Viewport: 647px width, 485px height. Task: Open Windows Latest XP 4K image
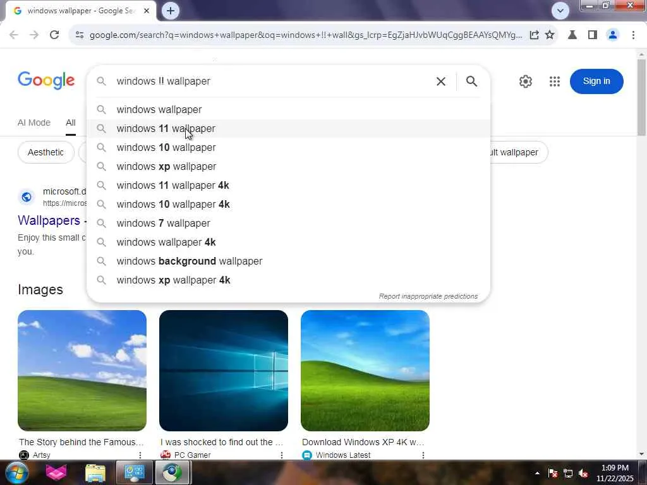[365, 370]
